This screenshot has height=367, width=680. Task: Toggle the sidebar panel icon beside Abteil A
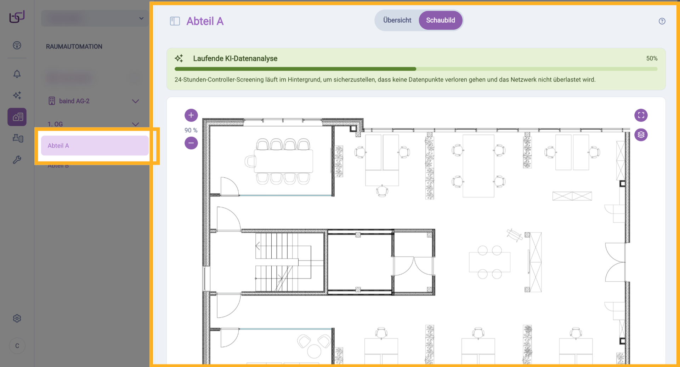click(x=175, y=21)
